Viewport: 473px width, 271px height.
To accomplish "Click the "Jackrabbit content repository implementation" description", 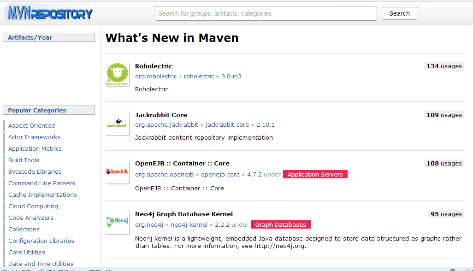I will point(204,137).
